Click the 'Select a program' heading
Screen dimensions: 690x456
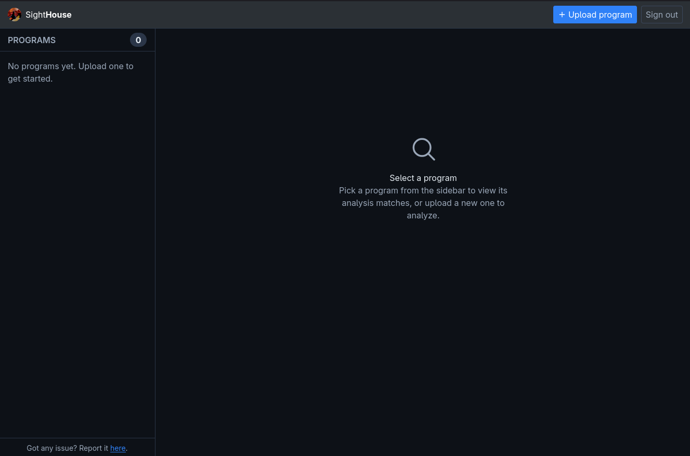coord(423,178)
